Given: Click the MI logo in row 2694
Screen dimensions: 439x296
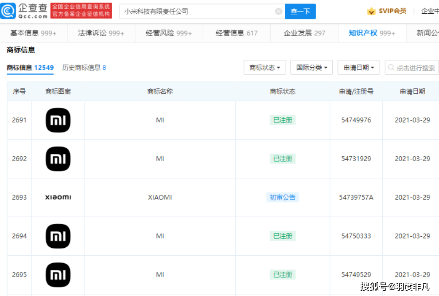Looking at the screenshot, I should coord(58,236).
